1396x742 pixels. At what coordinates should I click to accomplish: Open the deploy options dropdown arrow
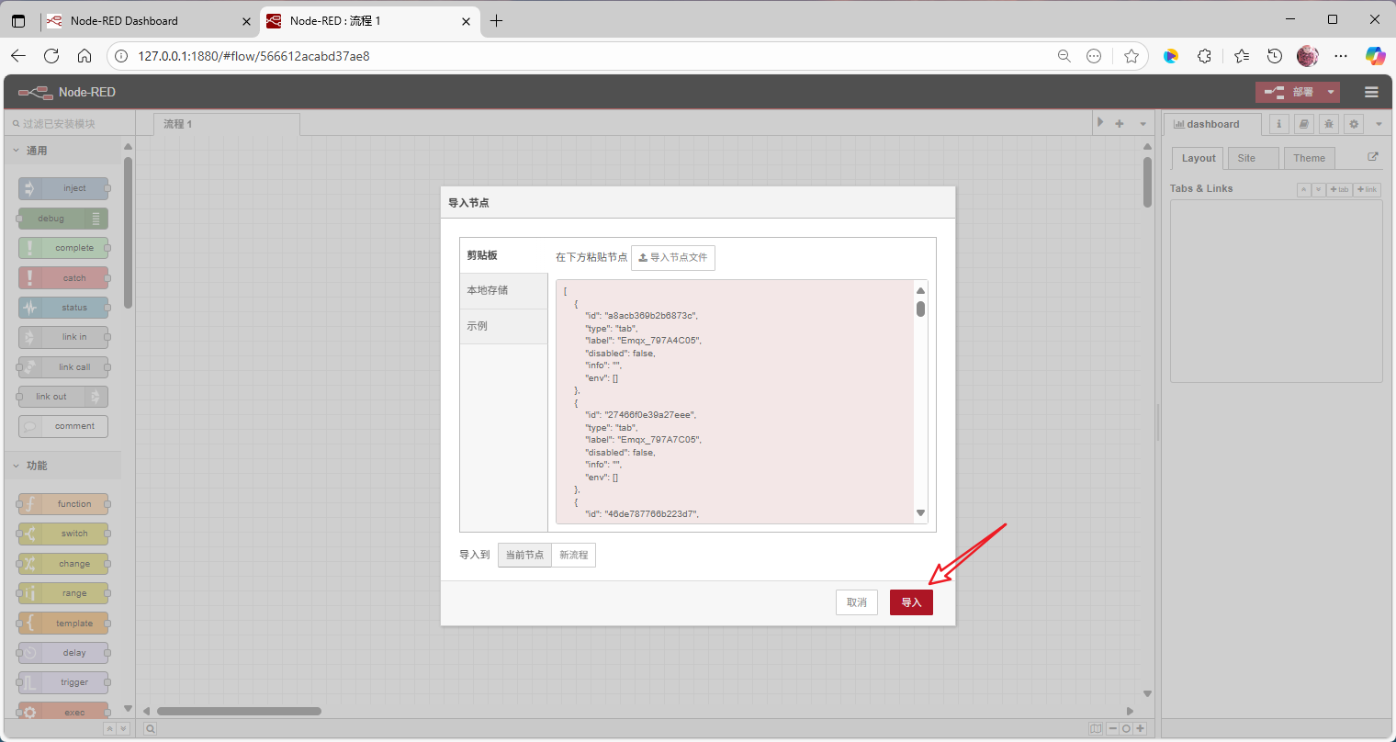1331,92
